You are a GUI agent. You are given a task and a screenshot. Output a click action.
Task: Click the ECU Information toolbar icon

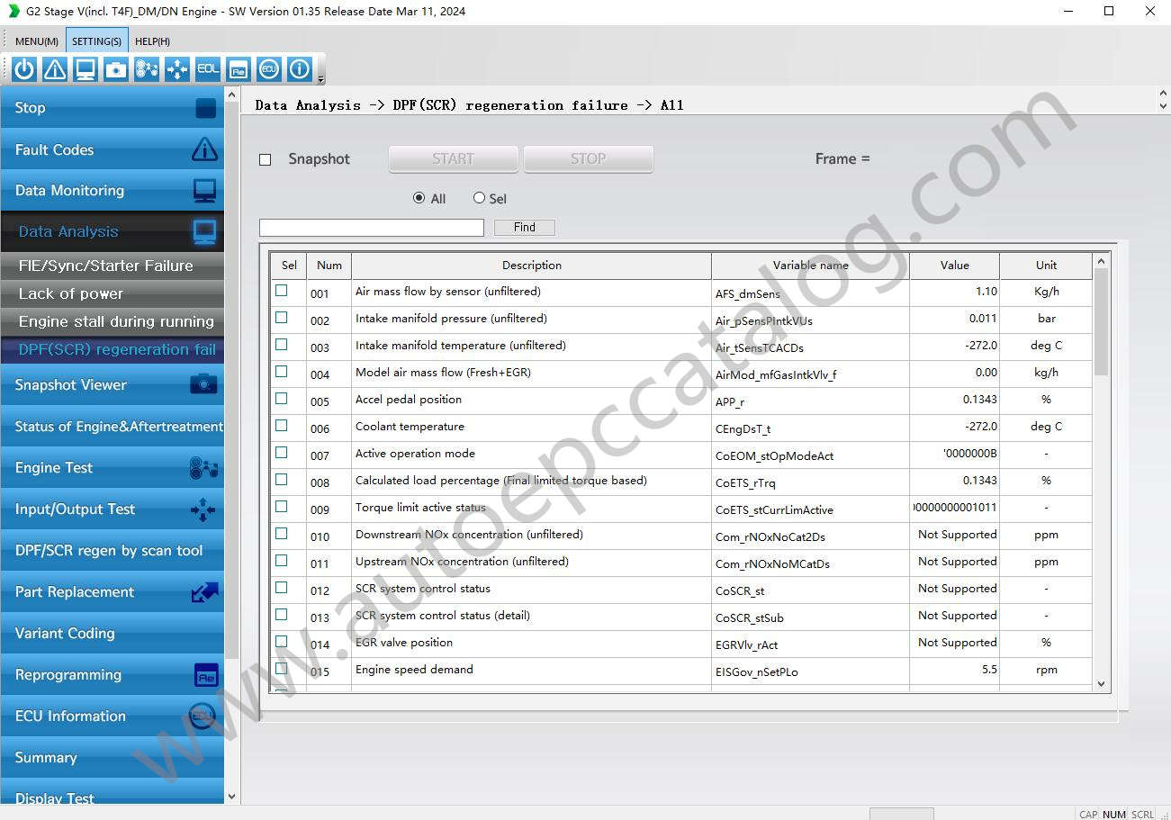point(268,68)
